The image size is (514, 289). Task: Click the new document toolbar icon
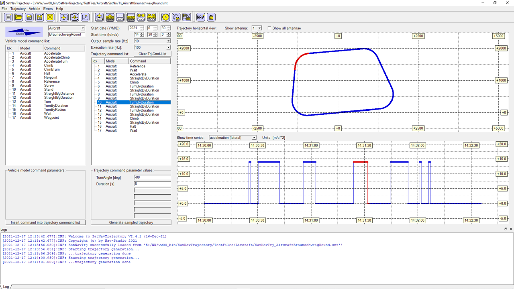point(8,17)
